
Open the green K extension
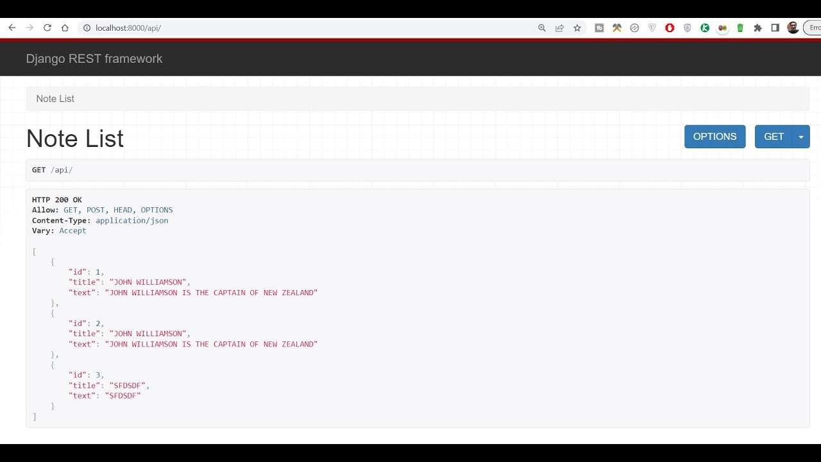click(x=705, y=28)
